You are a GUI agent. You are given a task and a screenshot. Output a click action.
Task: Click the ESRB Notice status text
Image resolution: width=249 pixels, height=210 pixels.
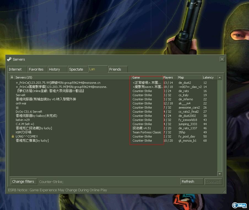(x=58, y=190)
